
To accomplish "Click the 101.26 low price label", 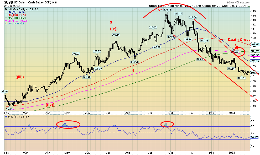I will click(242, 78).
